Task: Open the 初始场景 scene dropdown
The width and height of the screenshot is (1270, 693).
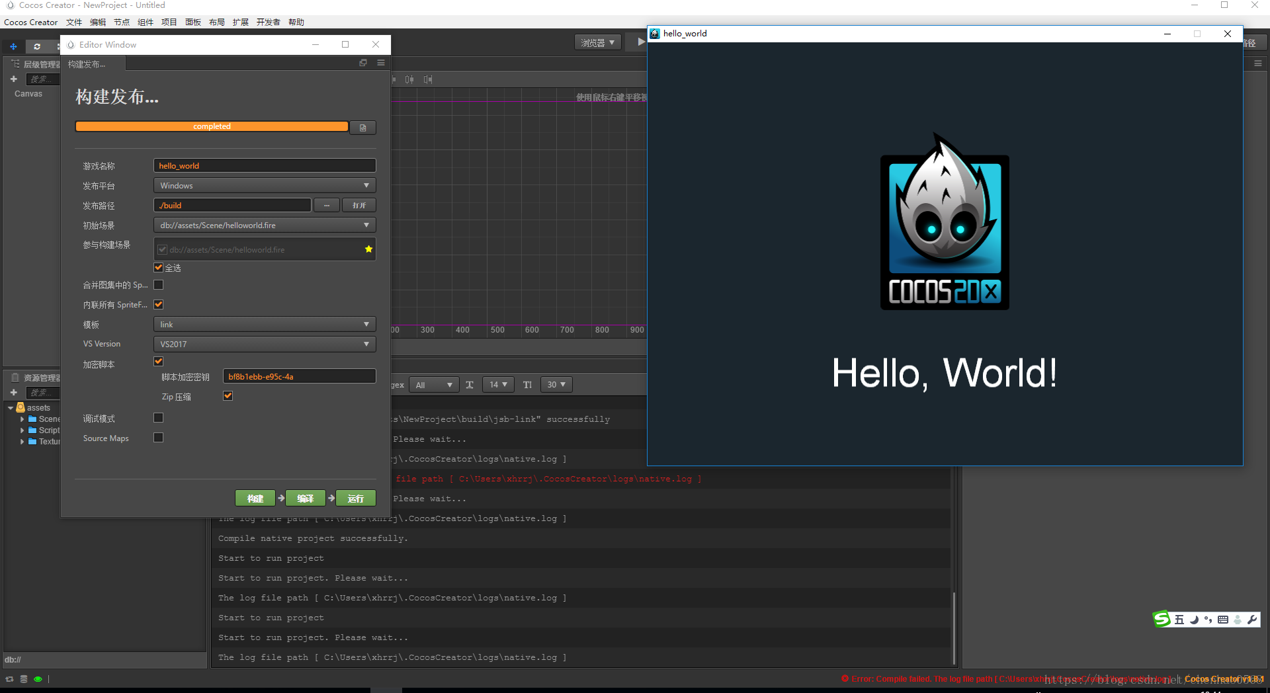Action: click(265, 225)
